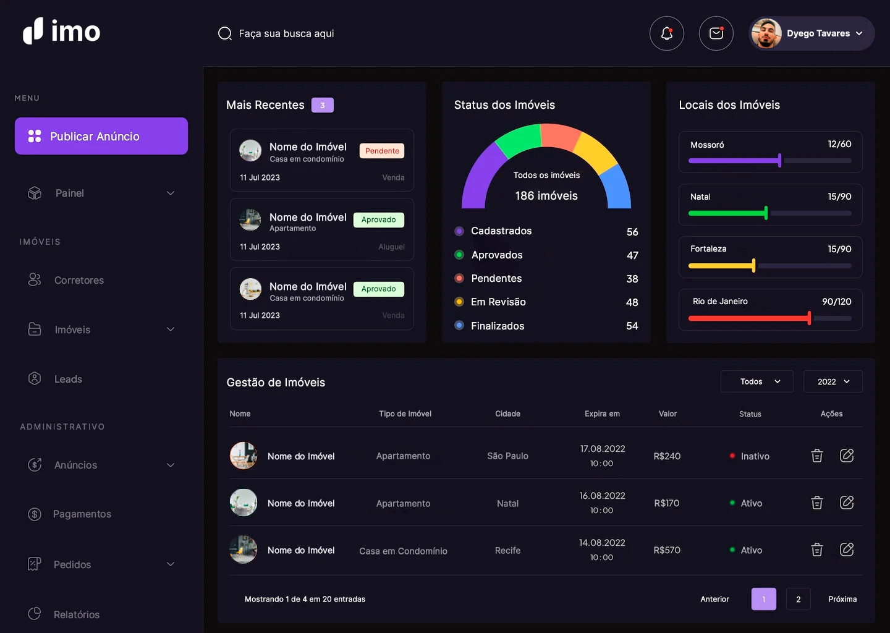Open the Dyego Tavares profile menu
Image resolution: width=890 pixels, height=633 pixels.
coord(812,33)
